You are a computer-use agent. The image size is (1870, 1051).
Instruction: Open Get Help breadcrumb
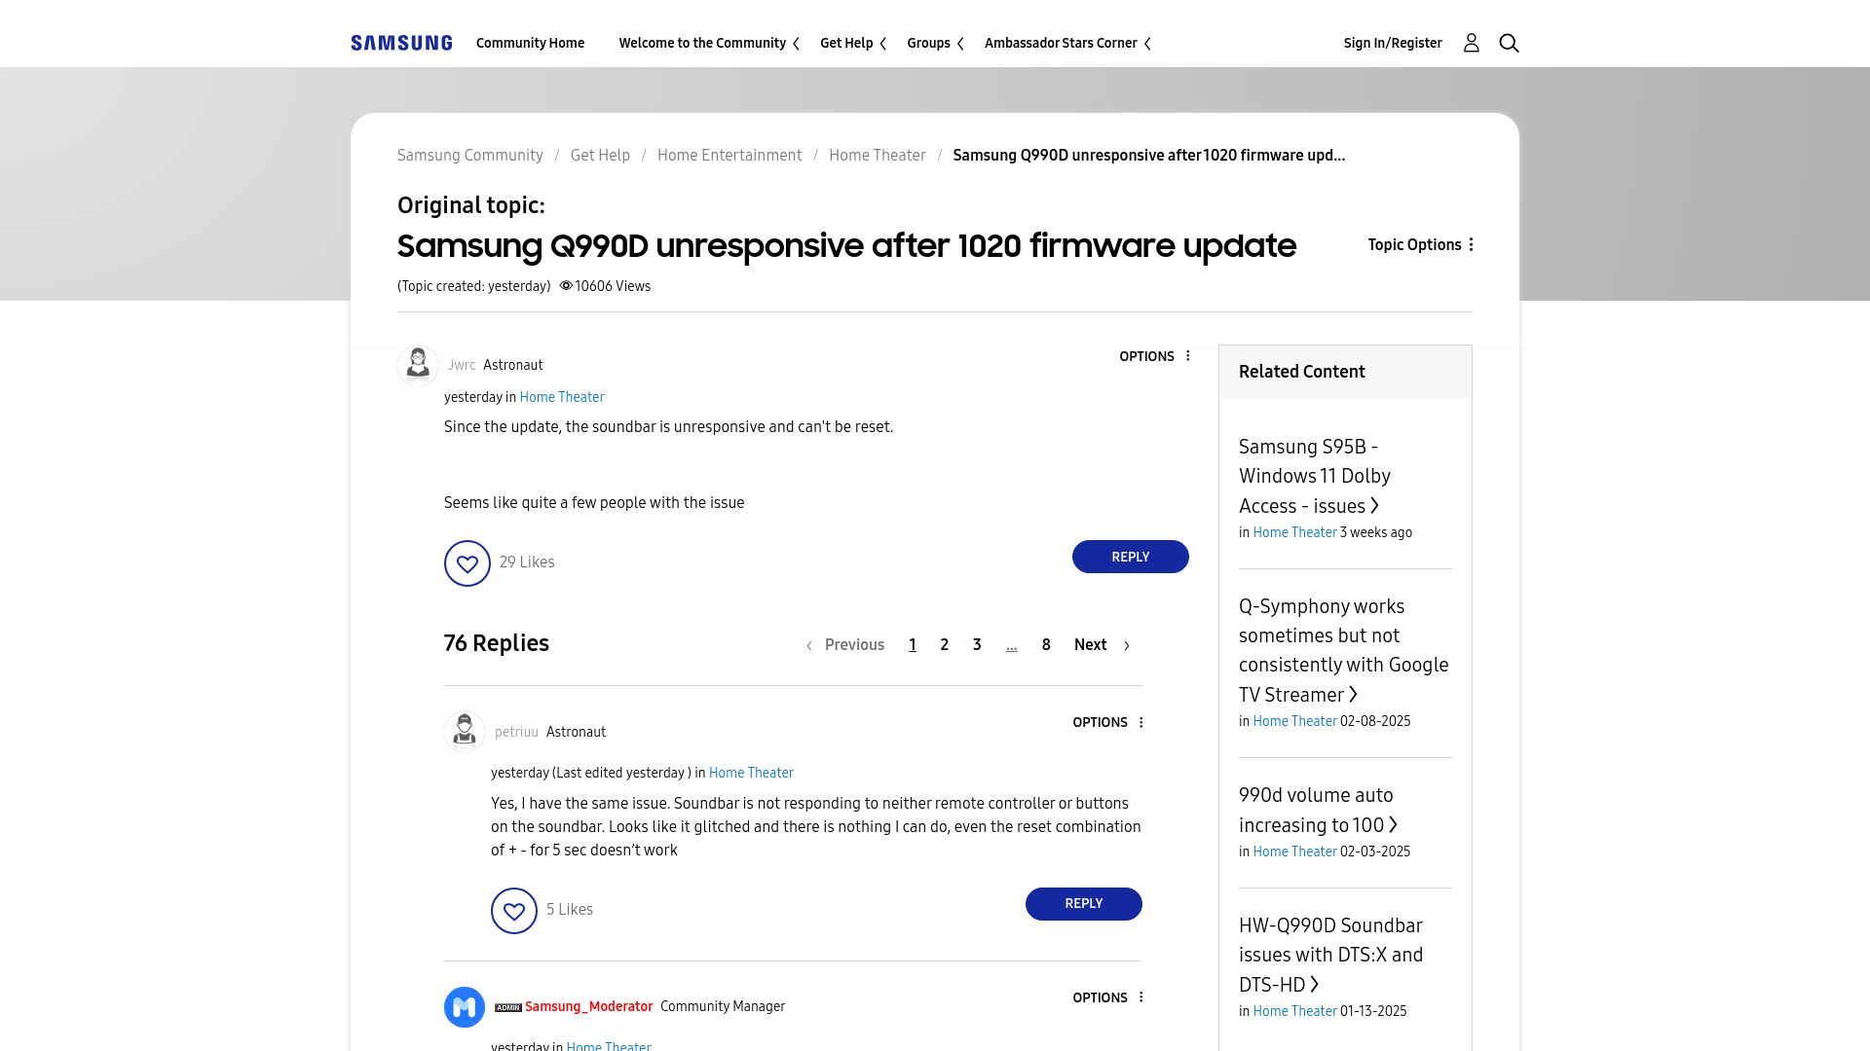[x=600, y=156]
